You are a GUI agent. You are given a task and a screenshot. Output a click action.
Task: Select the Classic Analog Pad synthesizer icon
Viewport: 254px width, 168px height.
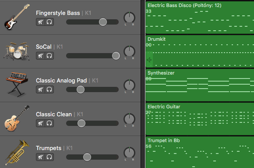pos(17,85)
